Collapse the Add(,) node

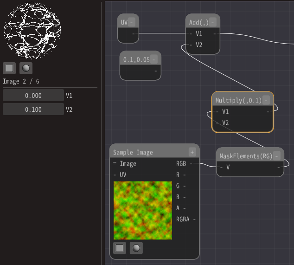(212, 22)
